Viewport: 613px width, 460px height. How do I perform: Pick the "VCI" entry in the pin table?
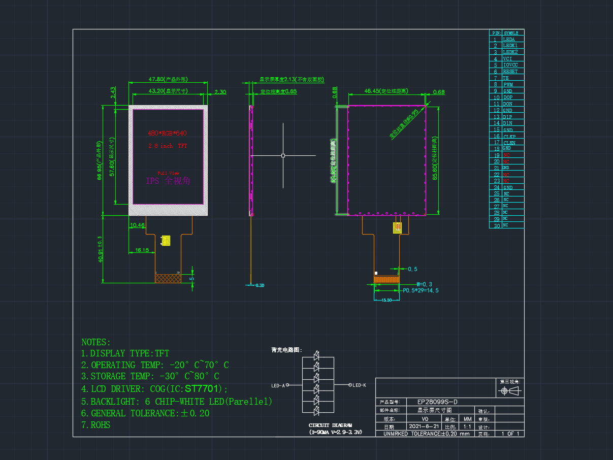507,58
